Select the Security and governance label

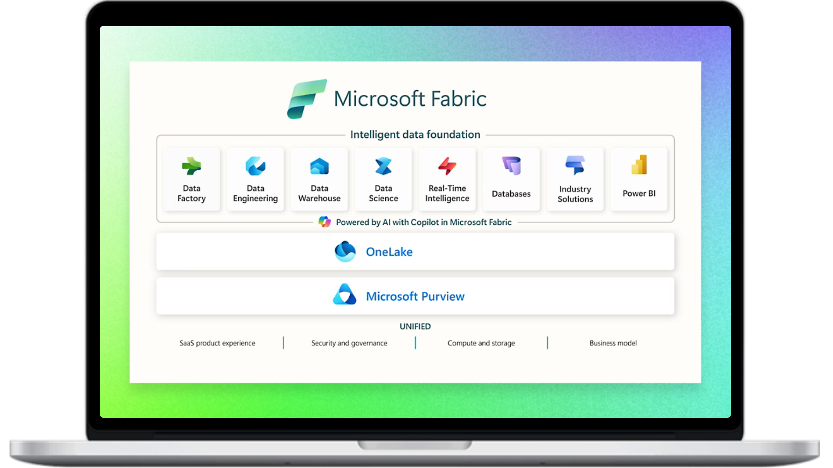click(x=349, y=343)
